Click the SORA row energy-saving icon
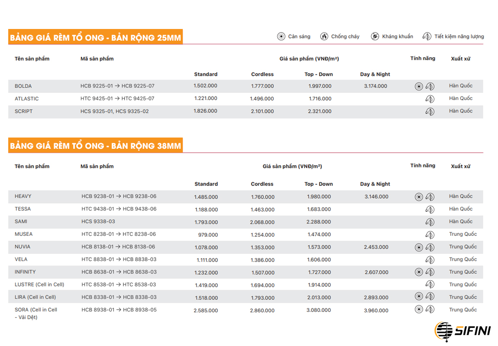This screenshot has height=346, width=498. coord(430,309)
